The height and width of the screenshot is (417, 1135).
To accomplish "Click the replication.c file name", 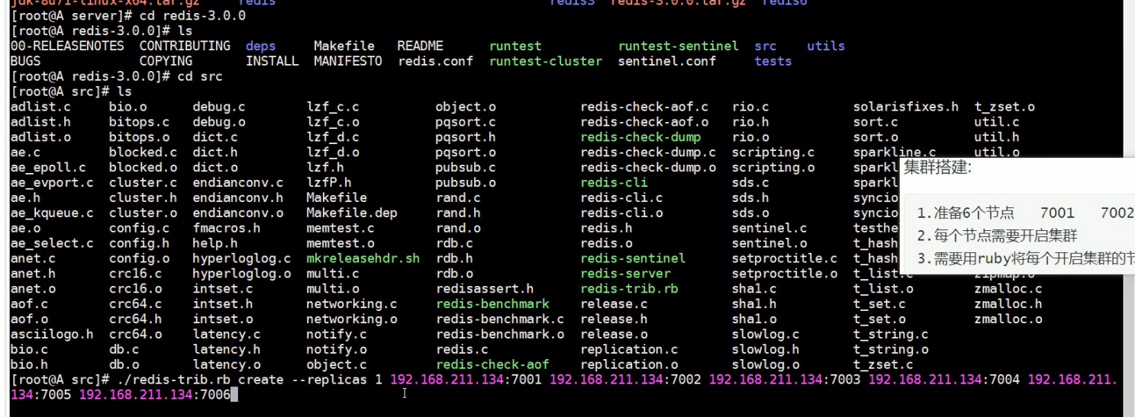I will point(629,349).
